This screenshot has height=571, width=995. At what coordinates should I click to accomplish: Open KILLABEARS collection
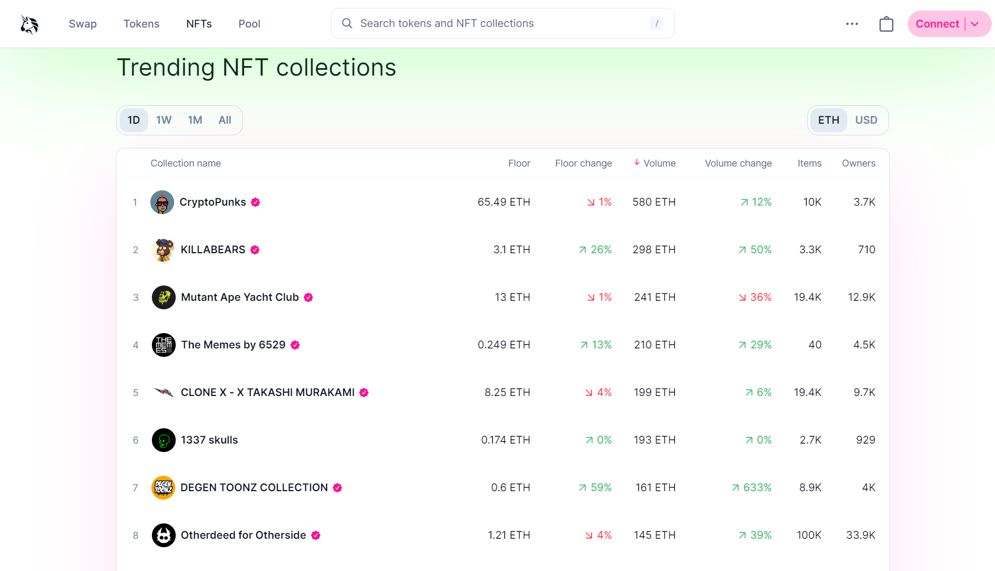(x=213, y=250)
